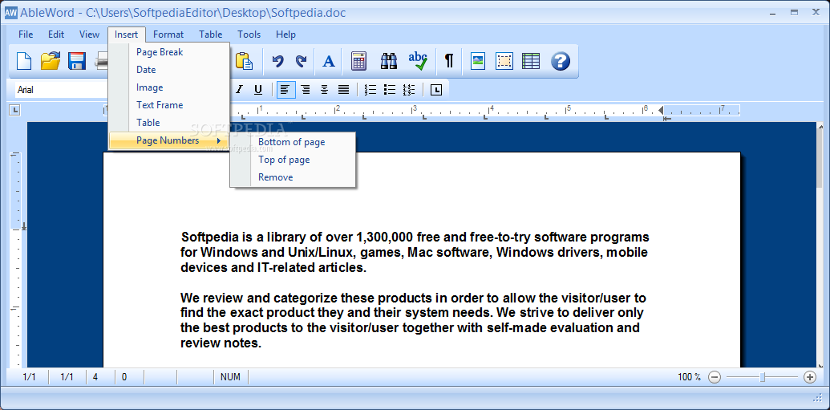Open the Tools menu
The width and height of the screenshot is (830, 410).
[249, 35]
